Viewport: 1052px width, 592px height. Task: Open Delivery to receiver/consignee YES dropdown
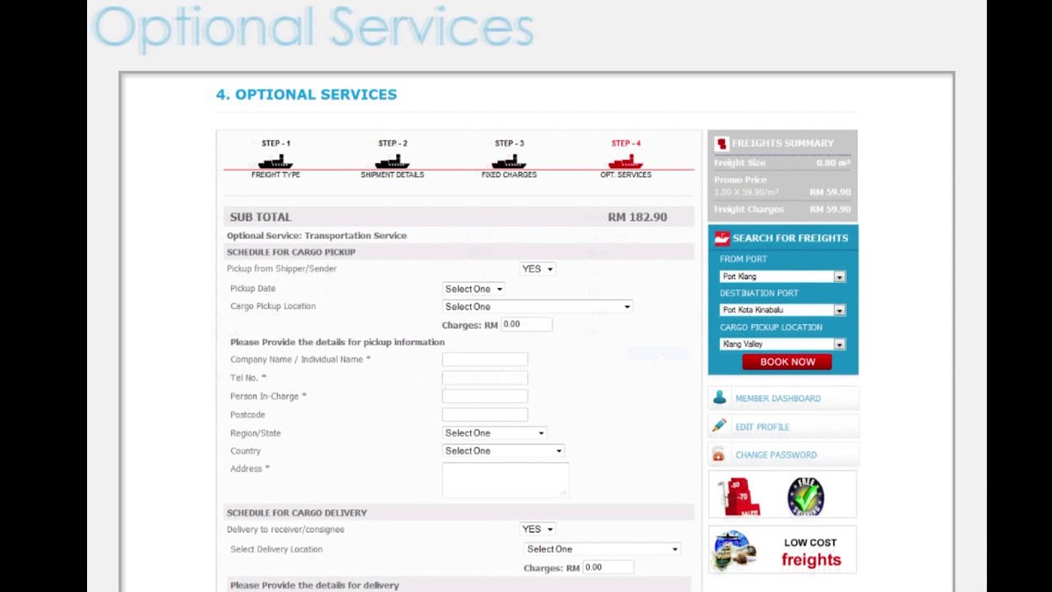pyautogui.click(x=538, y=530)
